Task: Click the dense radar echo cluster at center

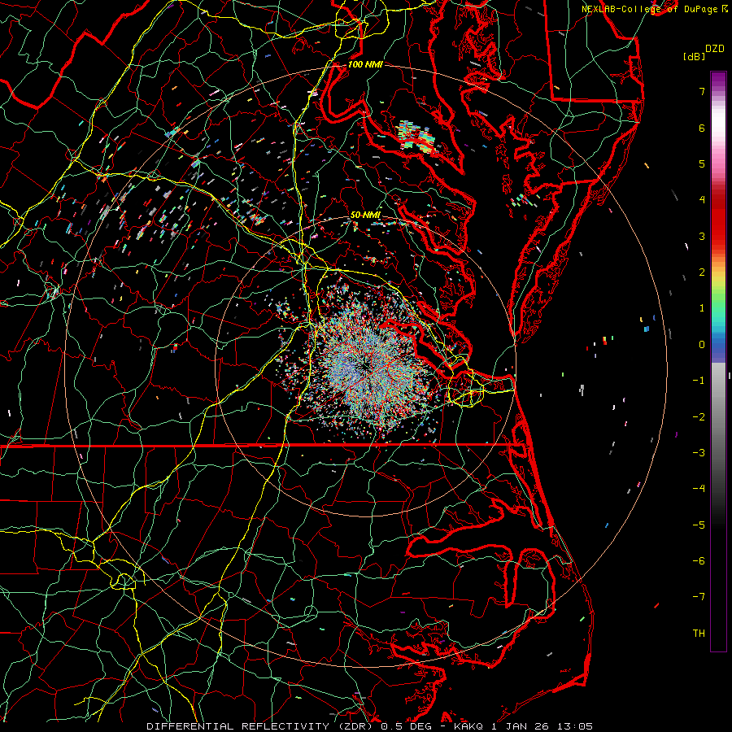Action: pos(368,367)
